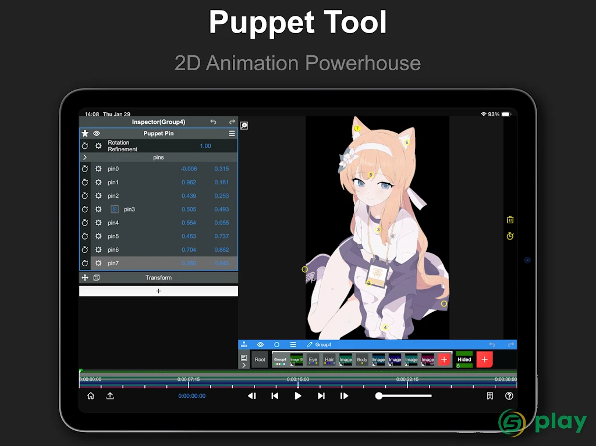Select the Root layer tab

pos(260,359)
